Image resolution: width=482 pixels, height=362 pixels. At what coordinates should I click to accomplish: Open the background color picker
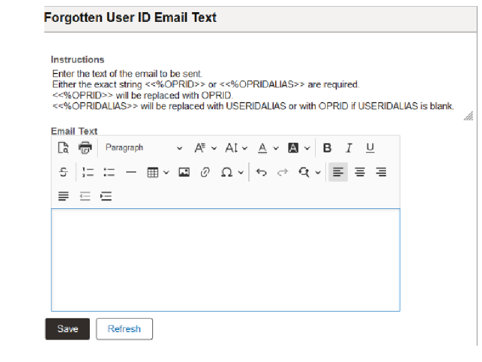(299, 148)
